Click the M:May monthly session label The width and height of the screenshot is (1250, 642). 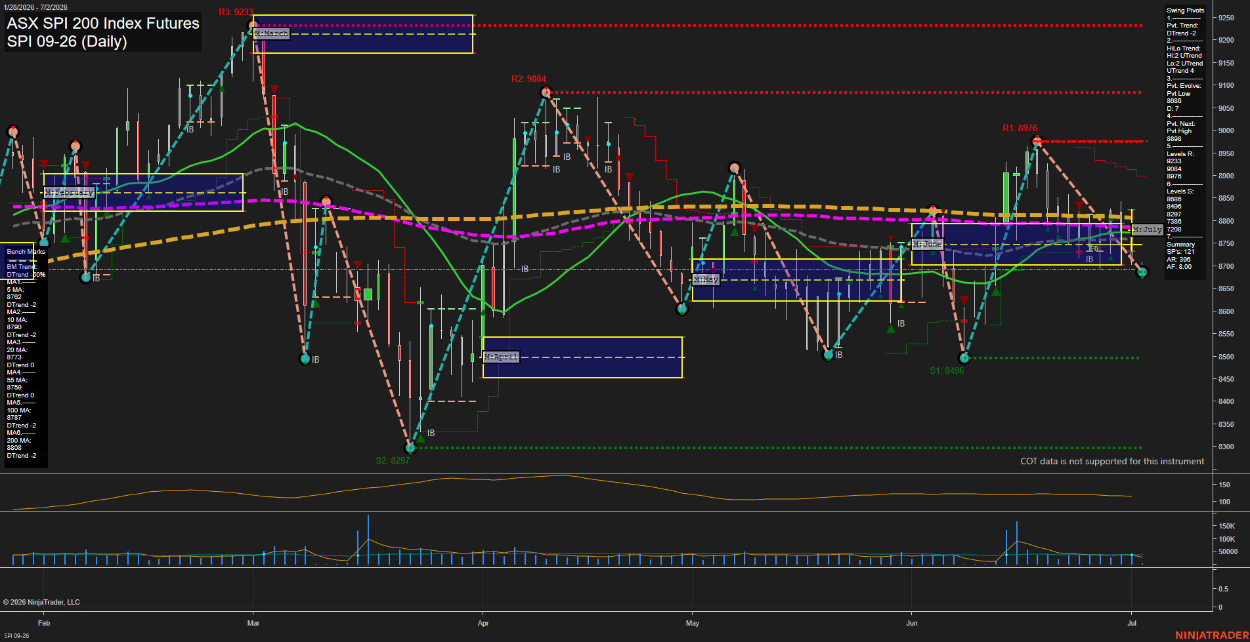[x=706, y=280]
